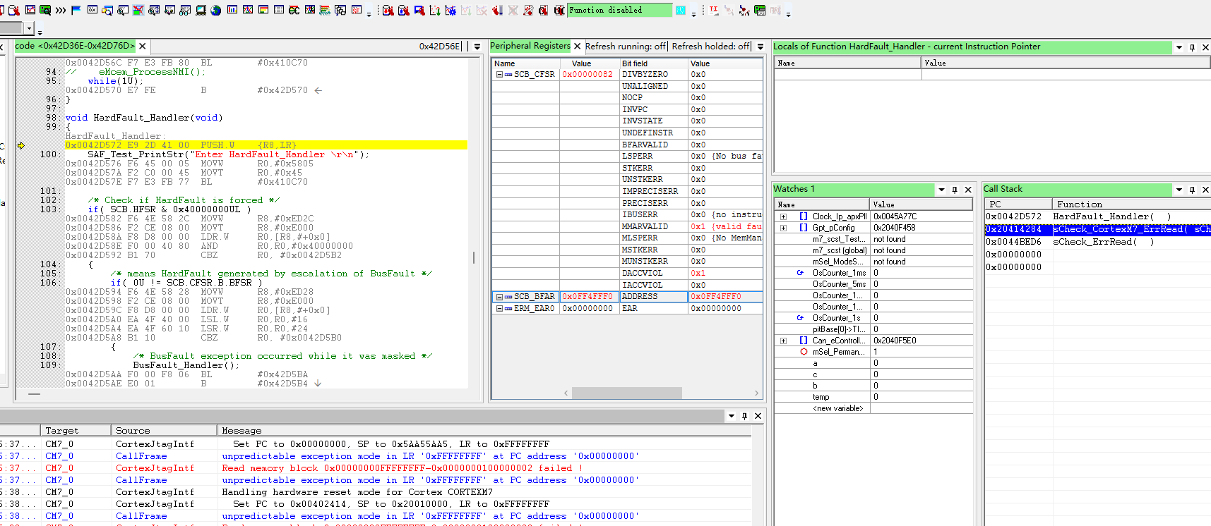Viewport: 1211px width, 526px height.
Task: Click the footprint step icon with blue arrow
Action: click(403, 10)
